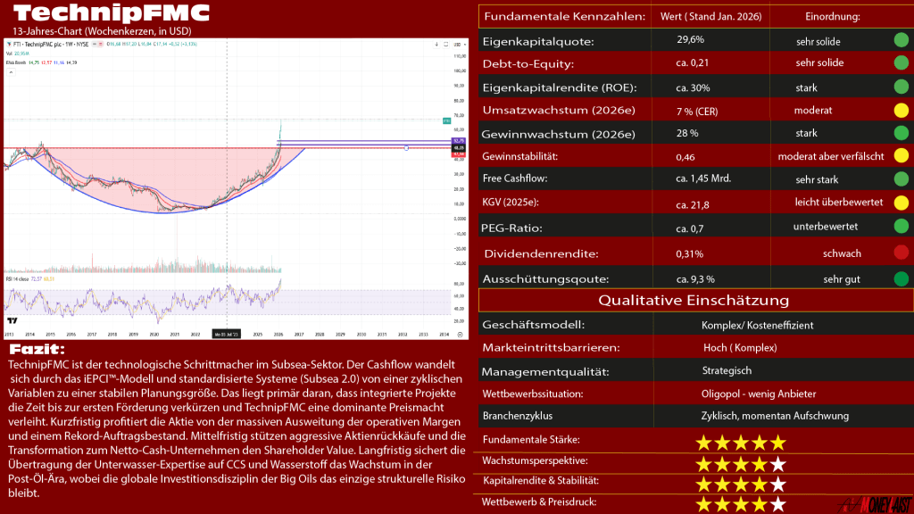
Task: Click the empty fifth star of Wachstumsperspektive
Action: coord(778,463)
